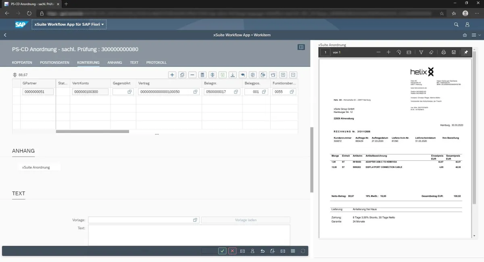The image size is (484, 262).
Task: Switch to the POSITIONSDATEN tab
Action: click(x=54, y=62)
